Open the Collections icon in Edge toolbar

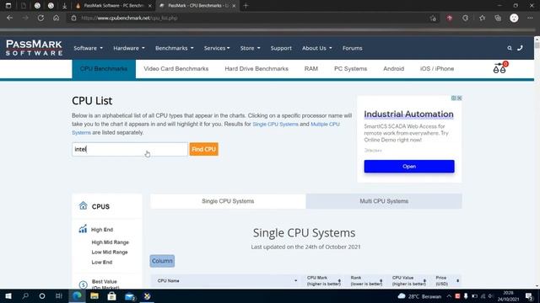498,19
